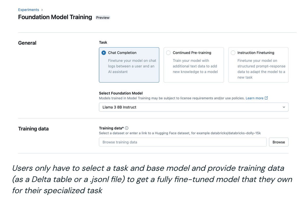This screenshot has width=308, height=204.
Task: Click the Foundation Model Training page title
Action: coord(55,17)
